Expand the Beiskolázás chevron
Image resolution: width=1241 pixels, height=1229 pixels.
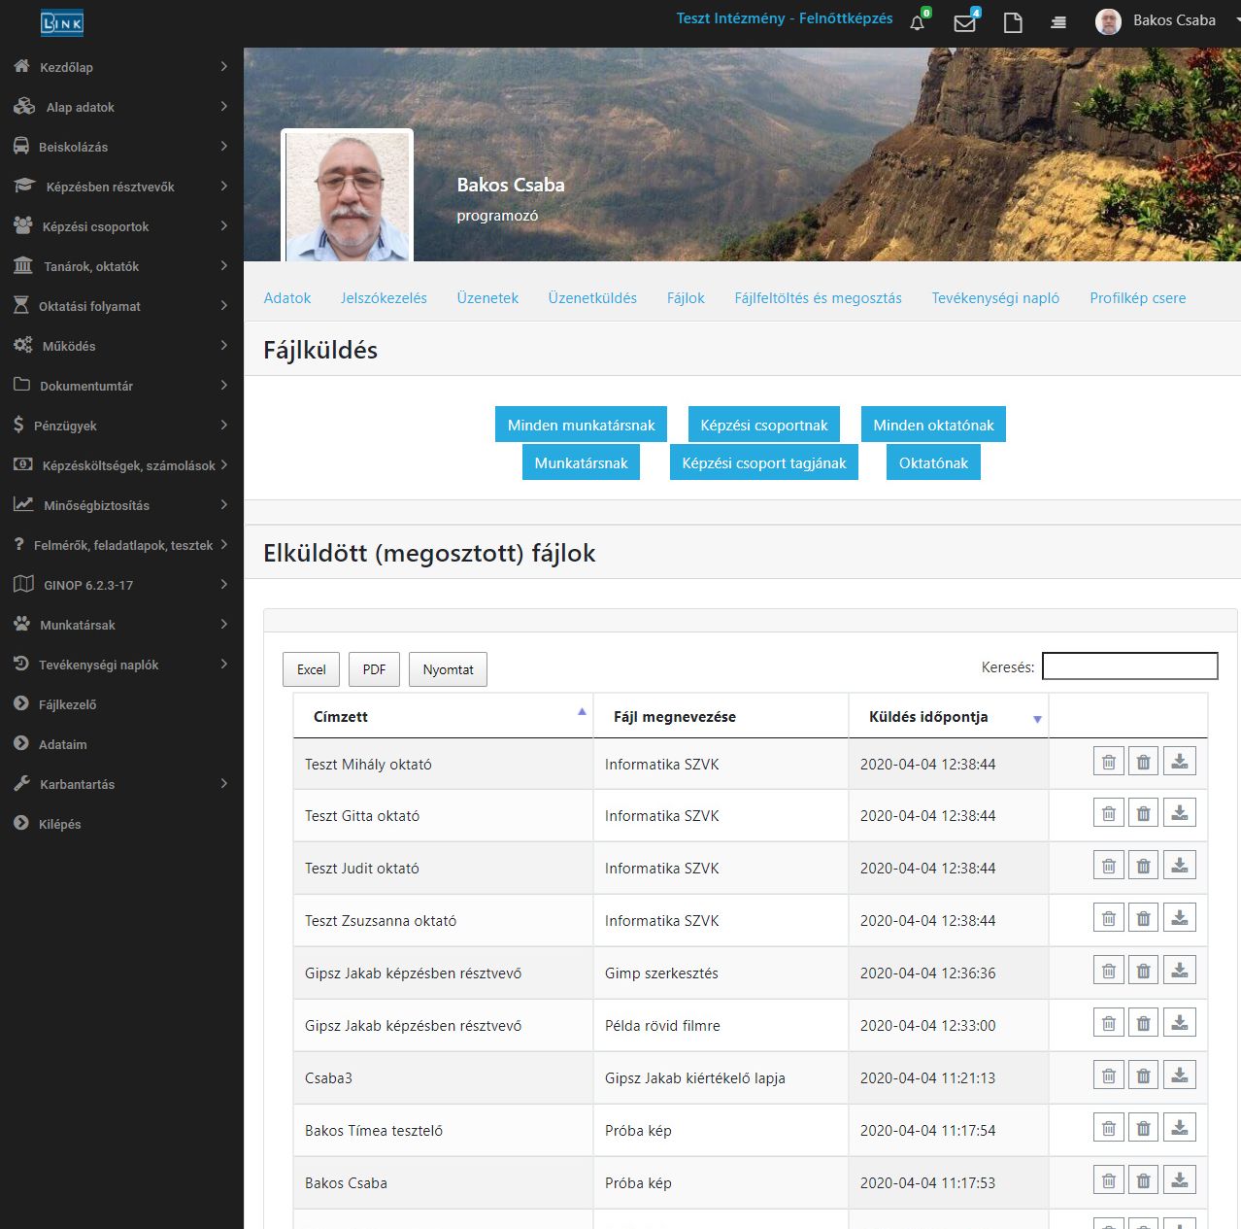224,146
